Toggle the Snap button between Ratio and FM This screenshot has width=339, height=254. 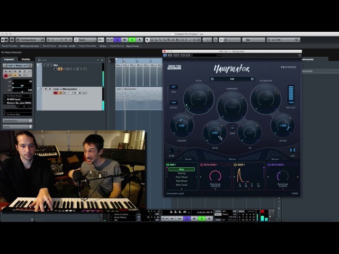click(232, 129)
